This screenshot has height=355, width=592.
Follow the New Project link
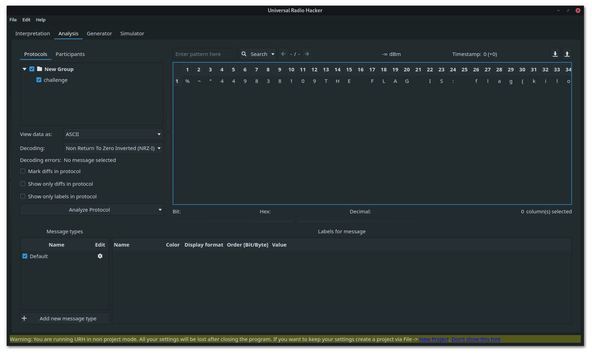[434, 339]
